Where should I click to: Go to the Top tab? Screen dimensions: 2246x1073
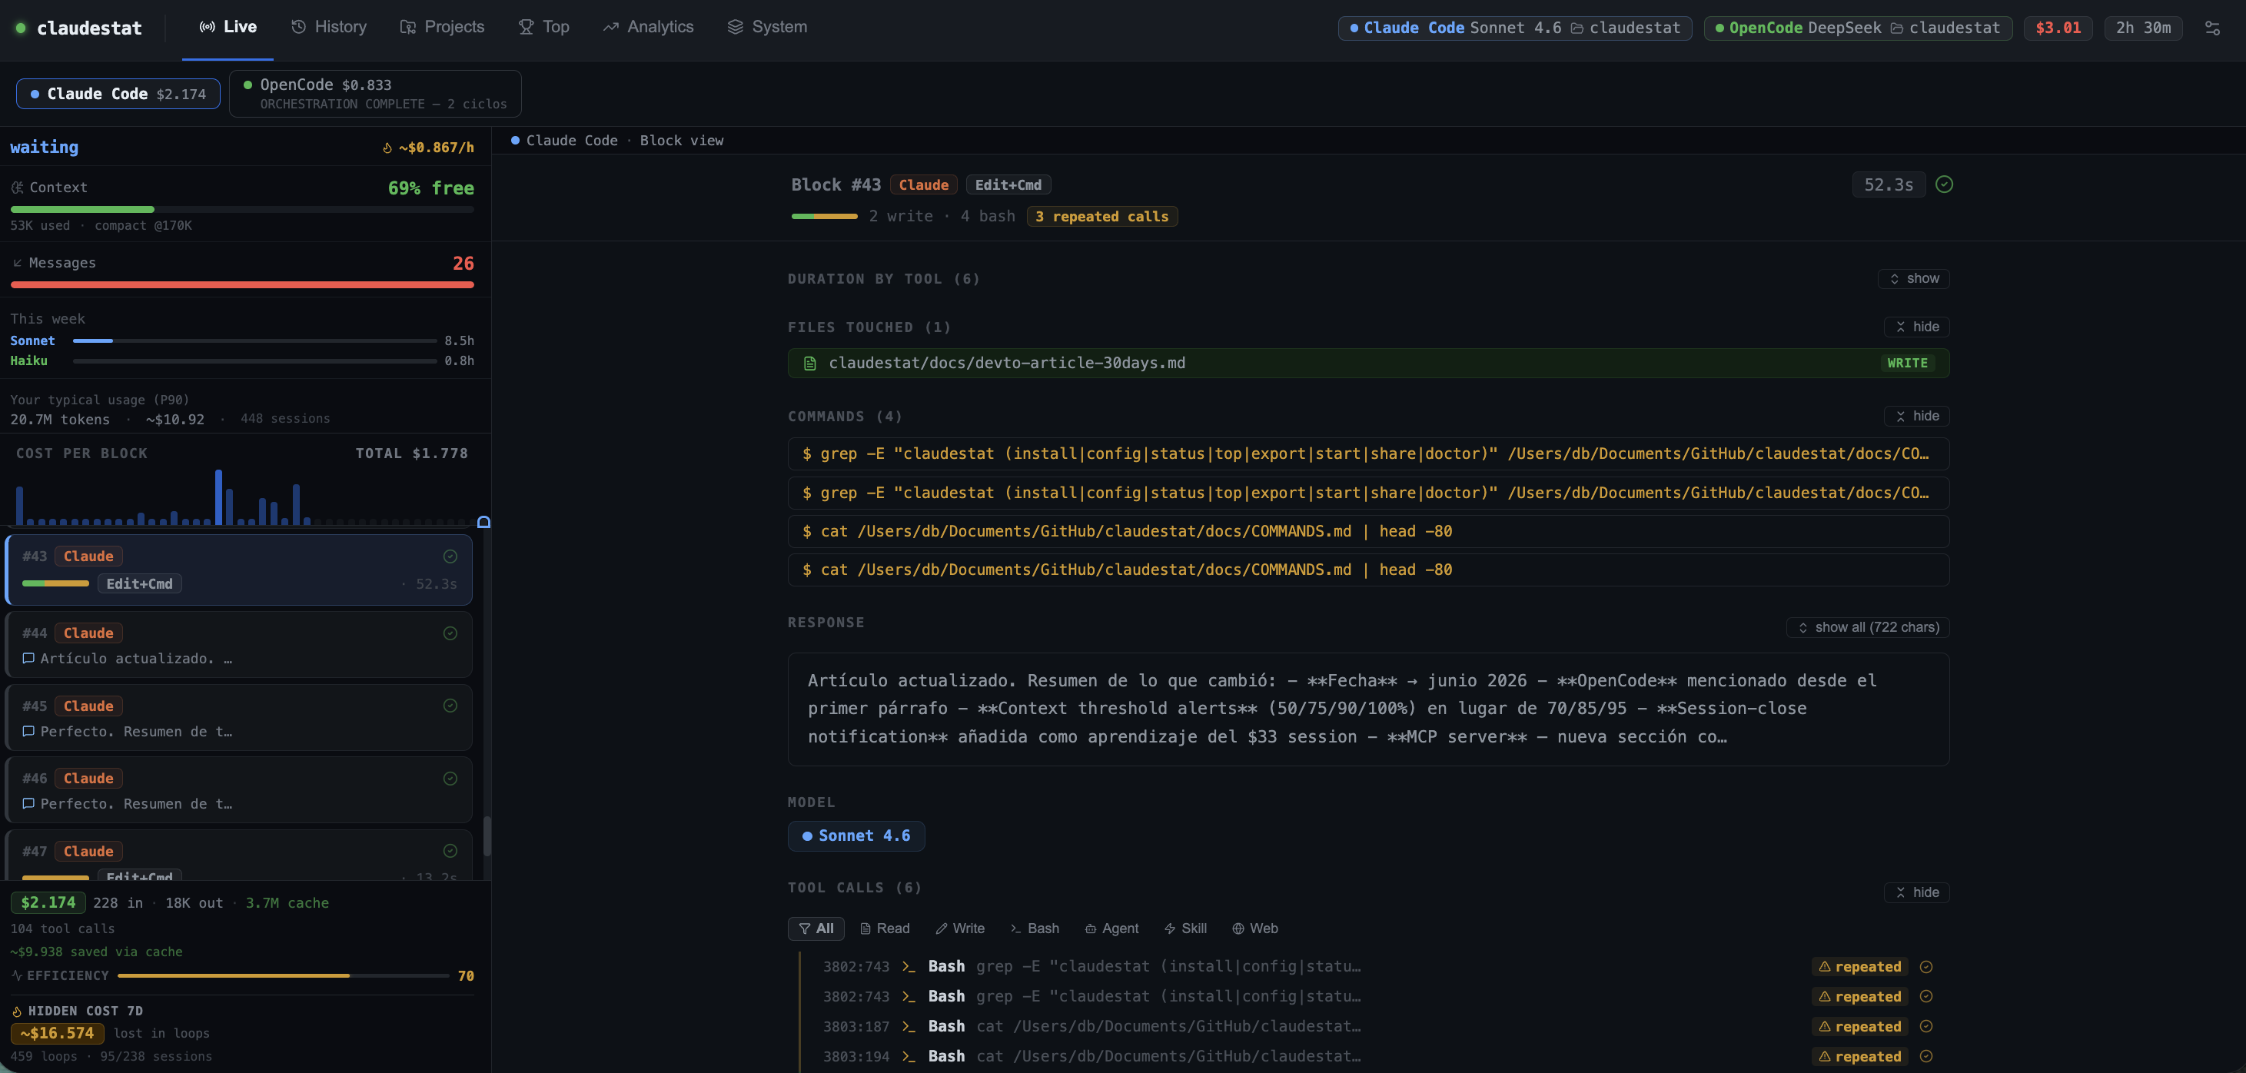[544, 27]
